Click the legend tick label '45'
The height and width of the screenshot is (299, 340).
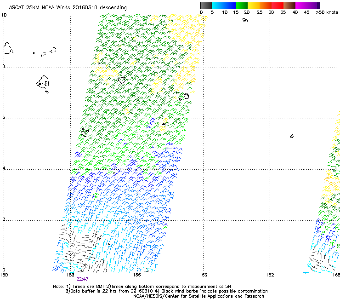click(306, 12)
